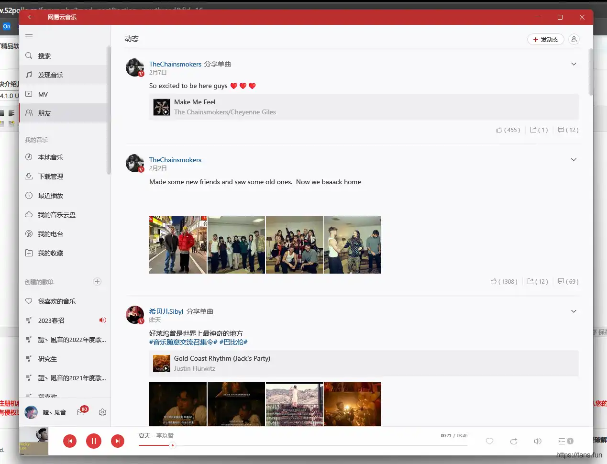This screenshot has width=607, height=464.
Task: Open TheChainsmokers profile from 2月7日 post
Action: (175, 64)
